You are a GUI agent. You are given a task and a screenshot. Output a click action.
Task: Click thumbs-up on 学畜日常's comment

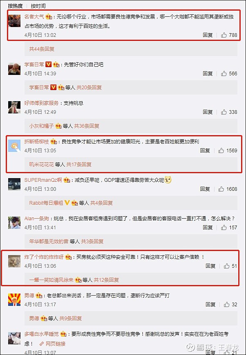pyautogui.click(x=224, y=74)
